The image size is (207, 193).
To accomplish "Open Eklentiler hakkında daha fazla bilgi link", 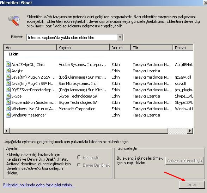I will (x=39, y=185).
